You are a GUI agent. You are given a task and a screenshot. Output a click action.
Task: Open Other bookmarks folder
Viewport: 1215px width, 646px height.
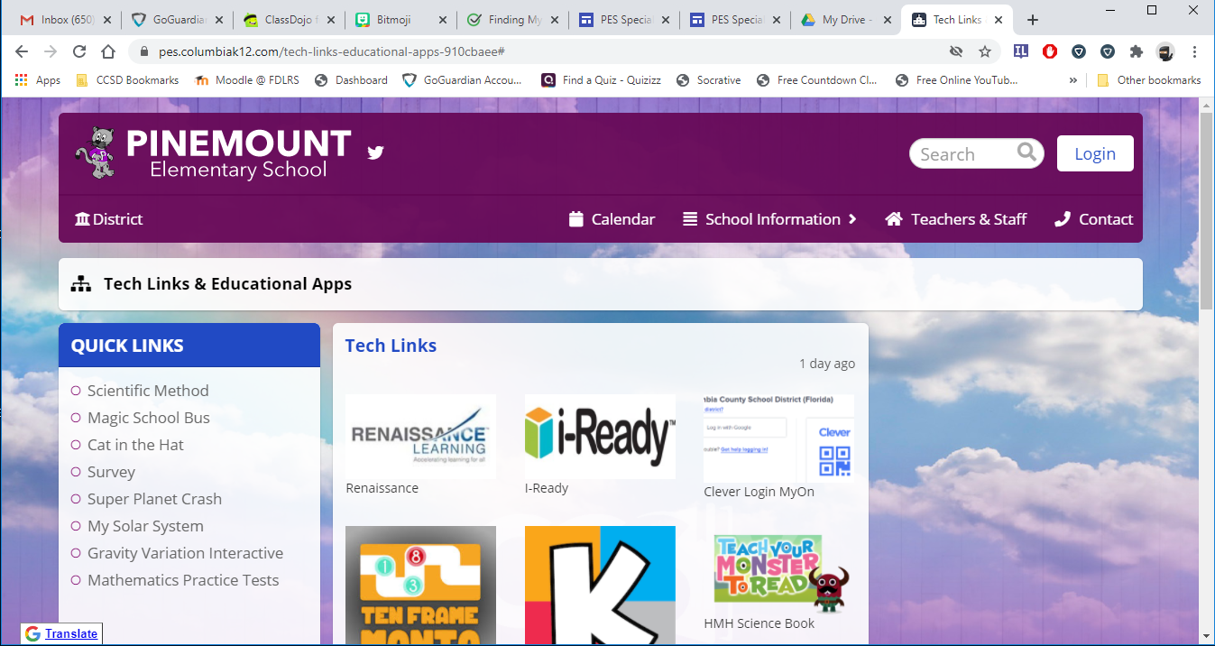tap(1148, 80)
